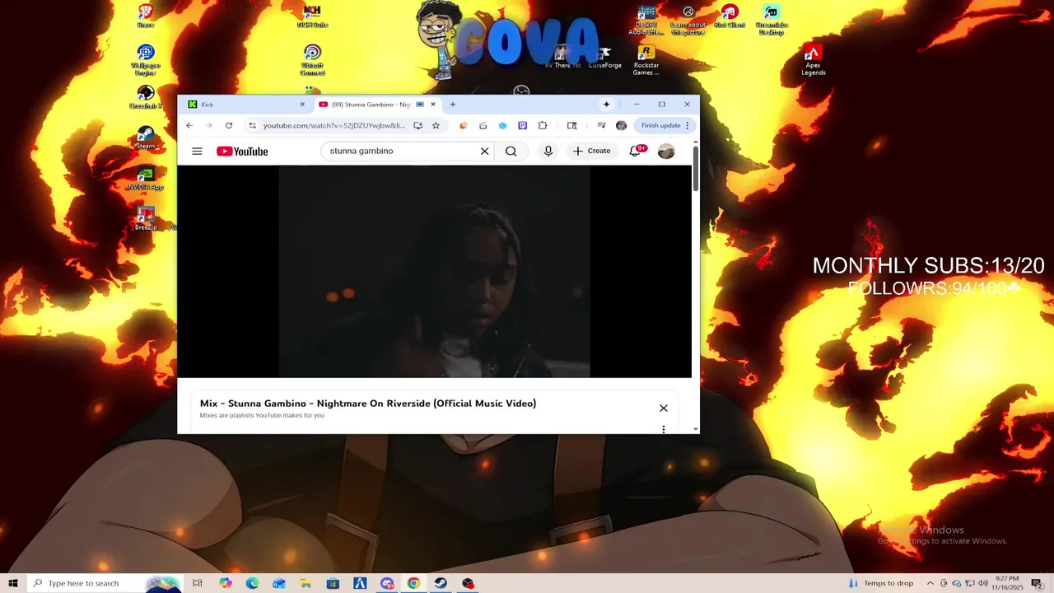Open NCH Suite desktop icon
This screenshot has height=593, width=1054.
coord(312,16)
